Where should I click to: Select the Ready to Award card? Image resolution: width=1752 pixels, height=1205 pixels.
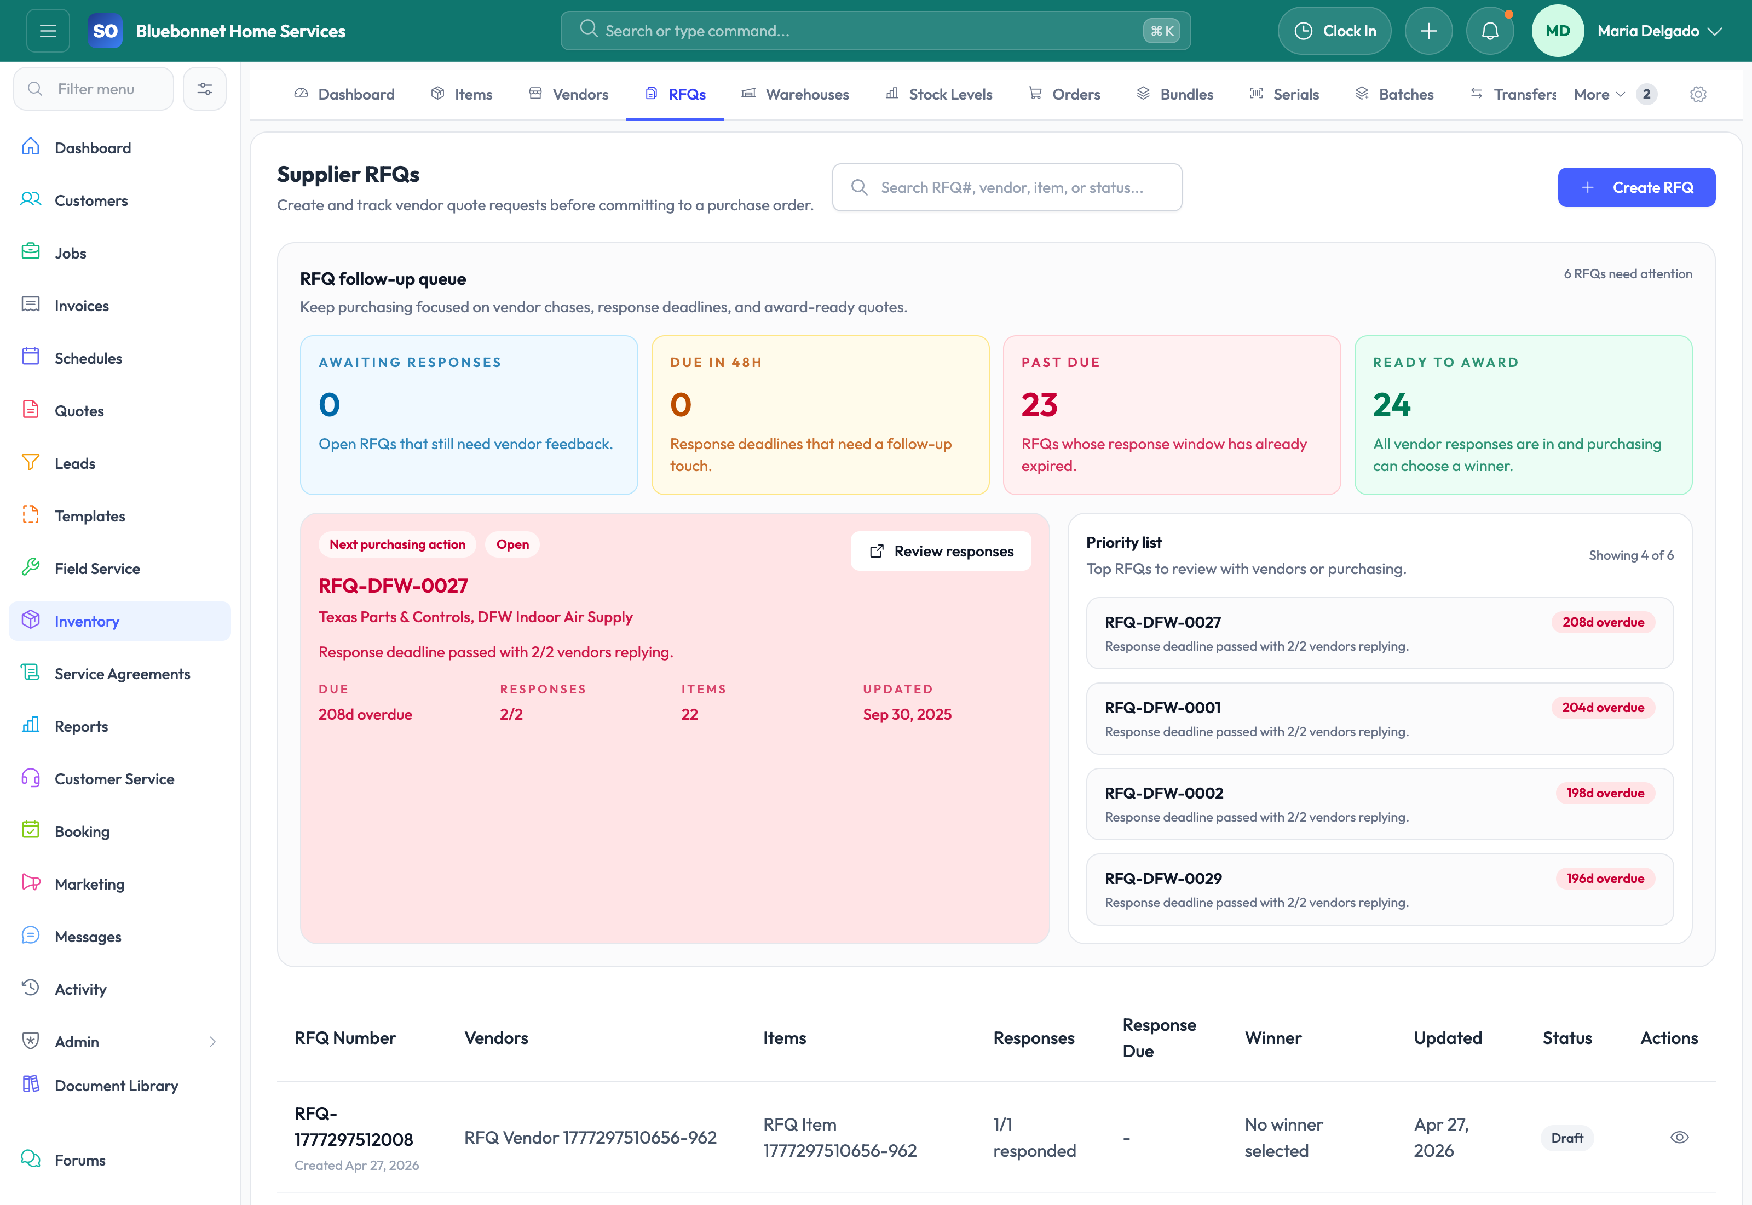[1523, 415]
